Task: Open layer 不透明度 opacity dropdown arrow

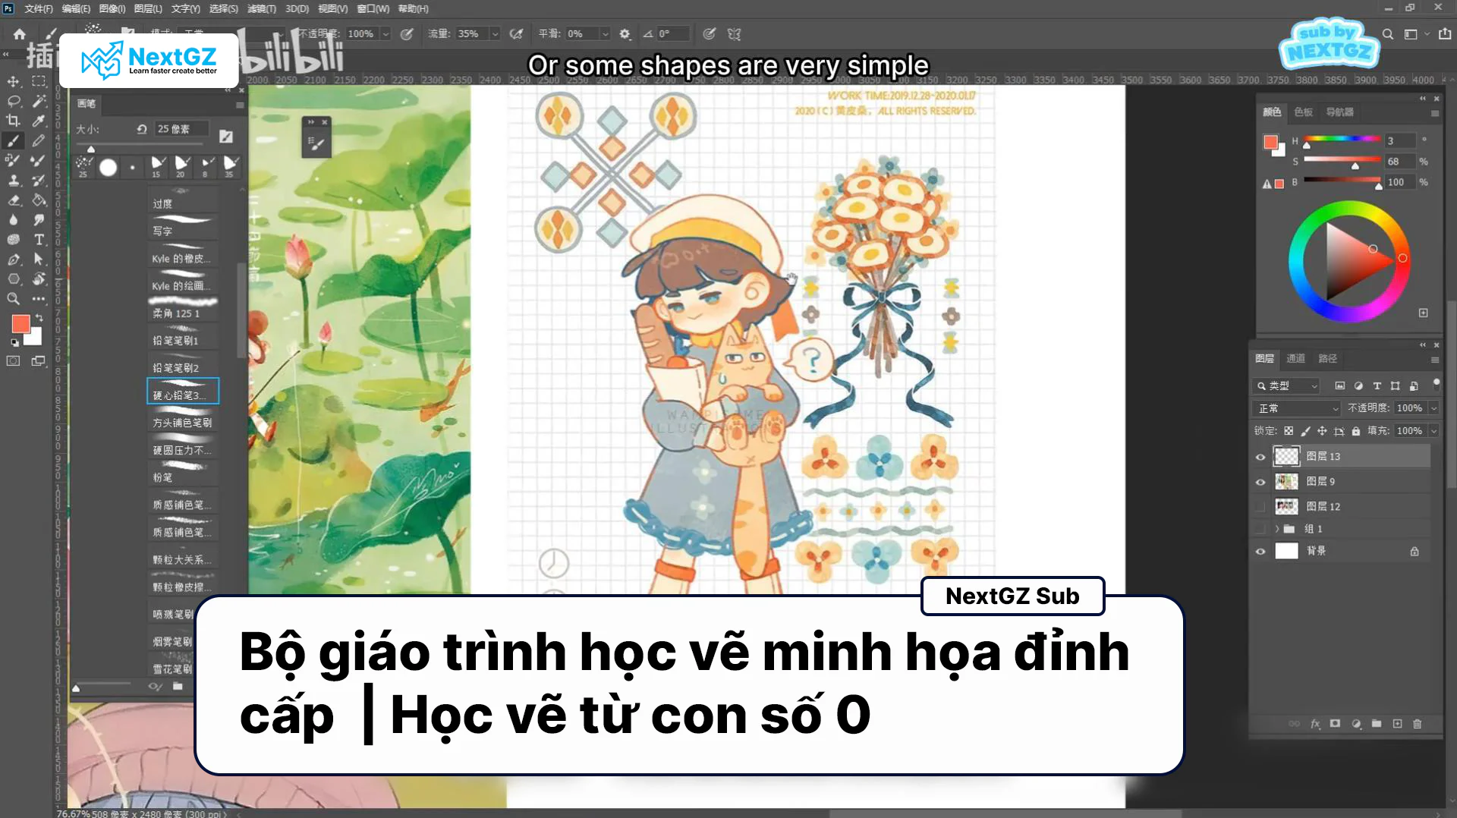Action: [1433, 408]
